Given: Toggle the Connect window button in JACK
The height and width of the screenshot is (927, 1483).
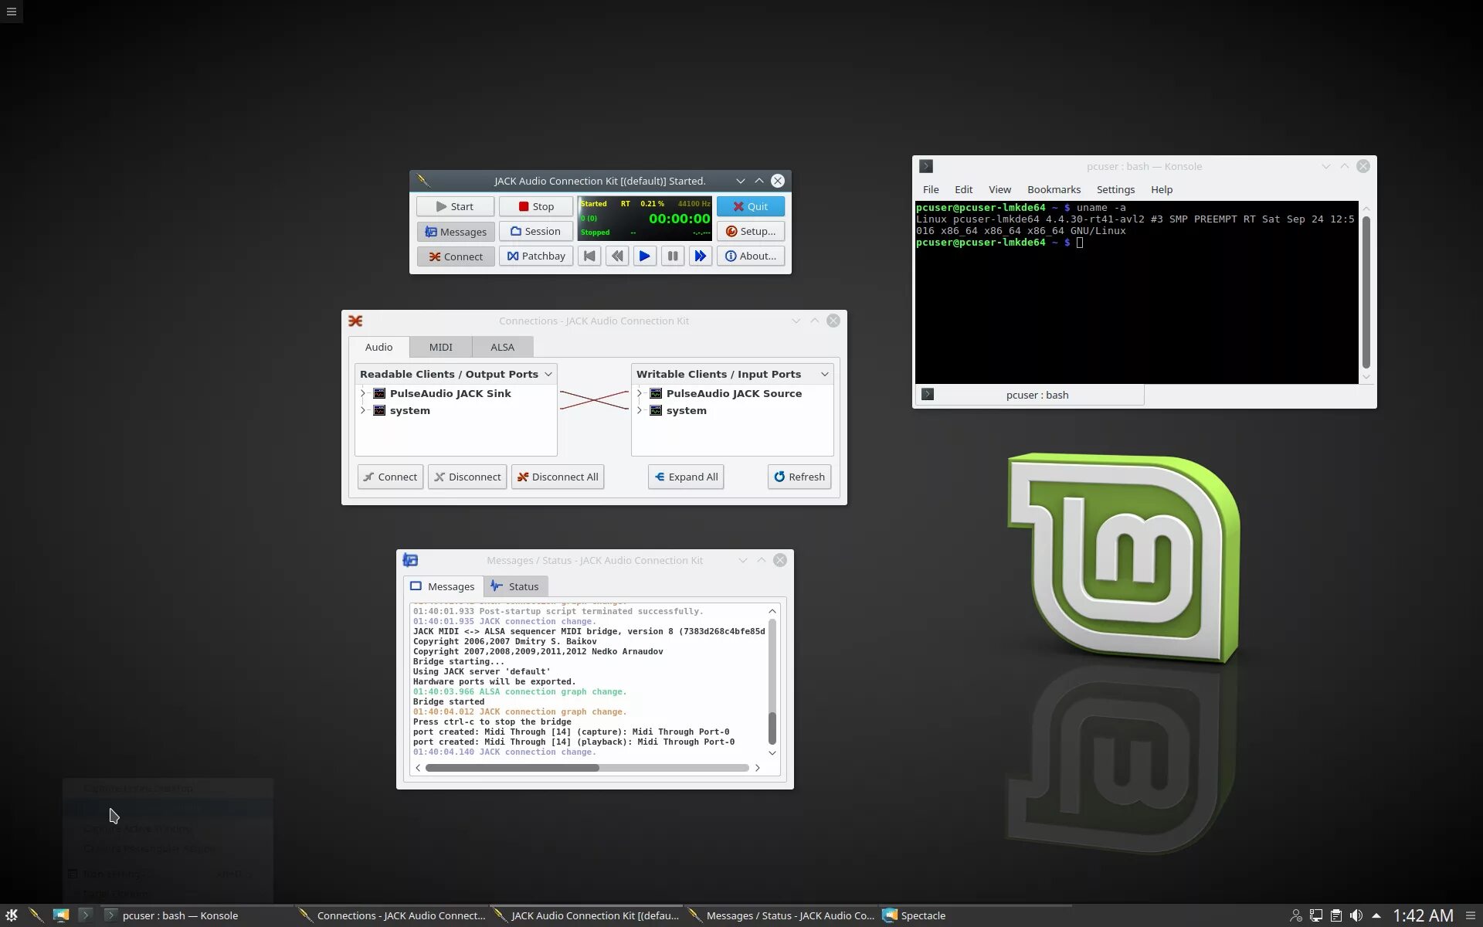Looking at the screenshot, I should click(456, 256).
